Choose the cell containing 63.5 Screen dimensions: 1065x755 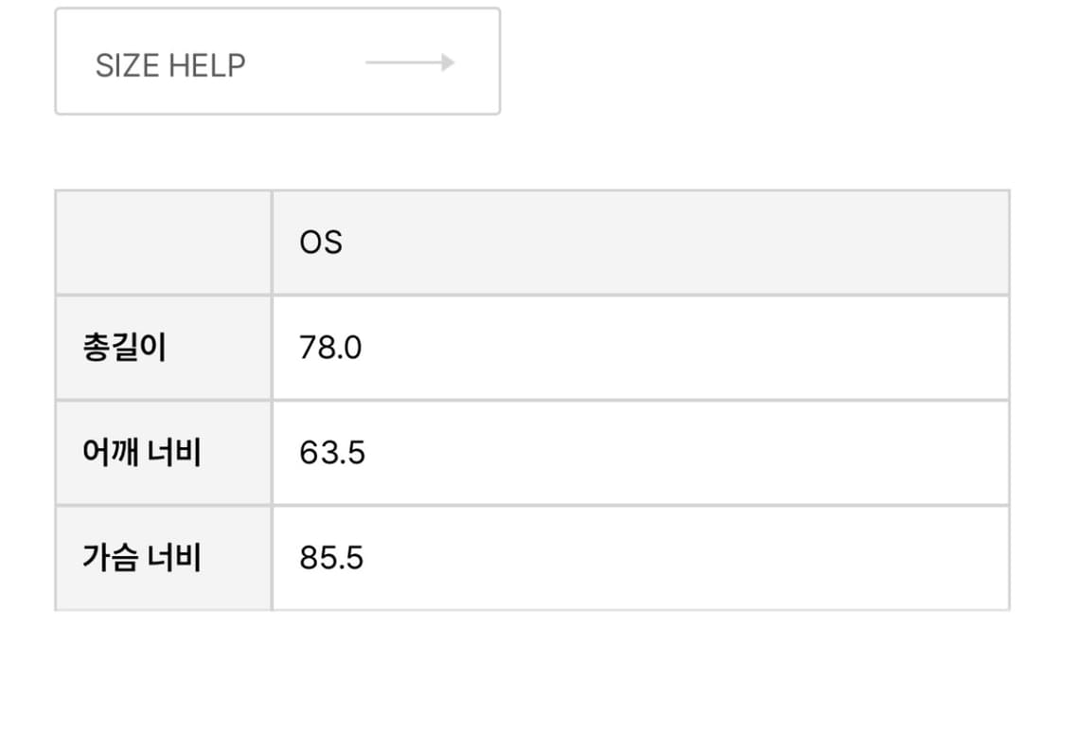640,453
